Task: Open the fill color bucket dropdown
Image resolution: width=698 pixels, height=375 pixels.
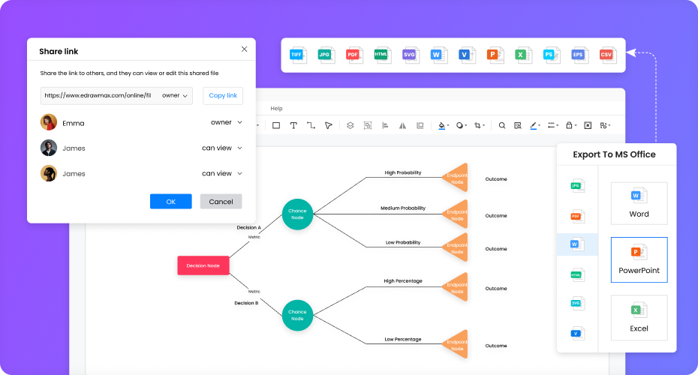Action: click(x=443, y=125)
